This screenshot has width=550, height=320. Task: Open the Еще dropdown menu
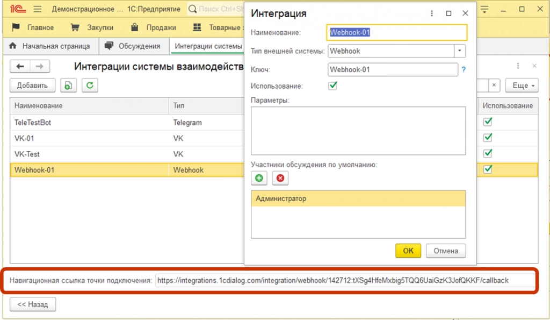click(x=522, y=86)
